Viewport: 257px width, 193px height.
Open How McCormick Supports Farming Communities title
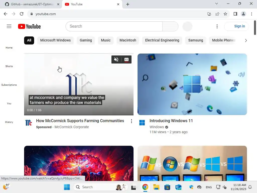coord(80,121)
